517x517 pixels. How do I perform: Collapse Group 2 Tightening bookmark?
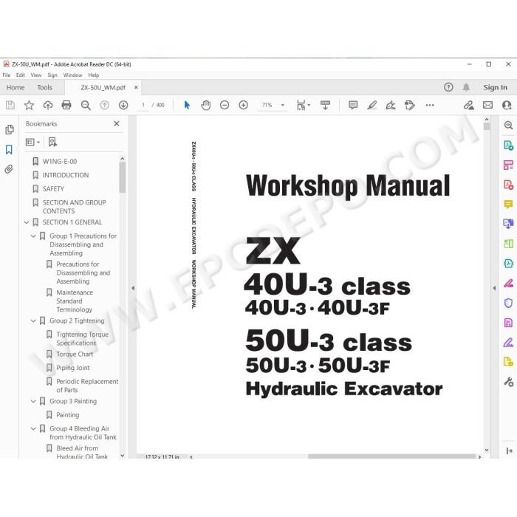pyautogui.click(x=33, y=321)
